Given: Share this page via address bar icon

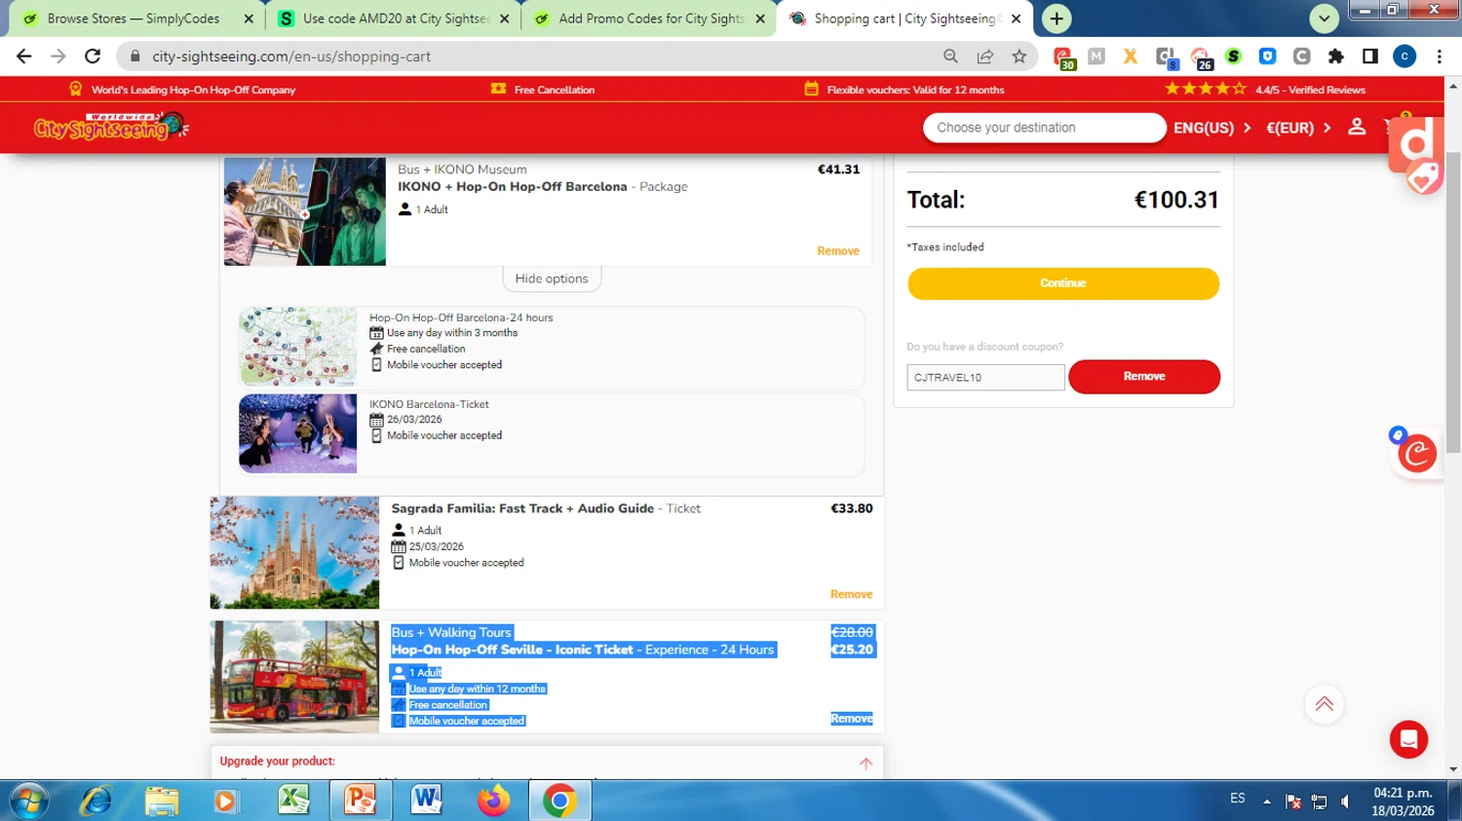Looking at the screenshot, I should pos(985,56).
